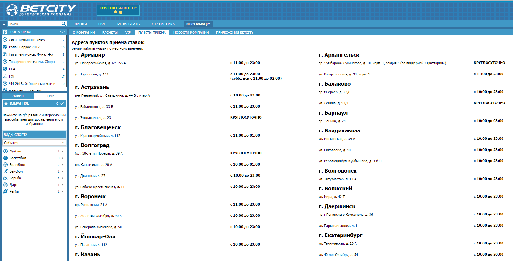Click the Баскетбол sport icon

5,158
